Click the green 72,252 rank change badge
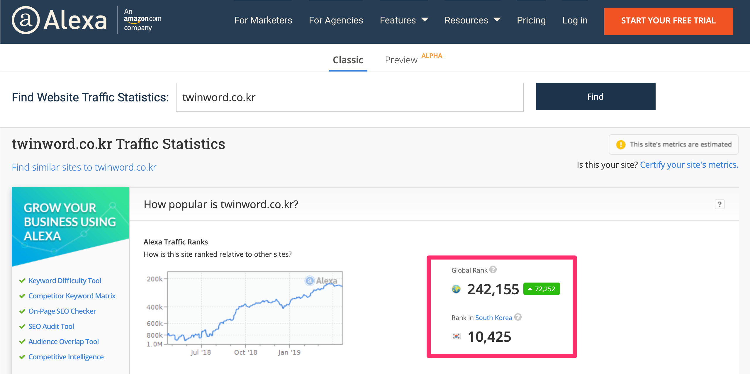 pos(542,289)
